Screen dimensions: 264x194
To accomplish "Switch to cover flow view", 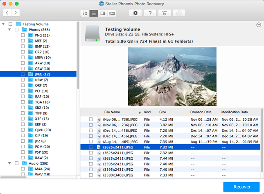I will [x=112, y=13].
